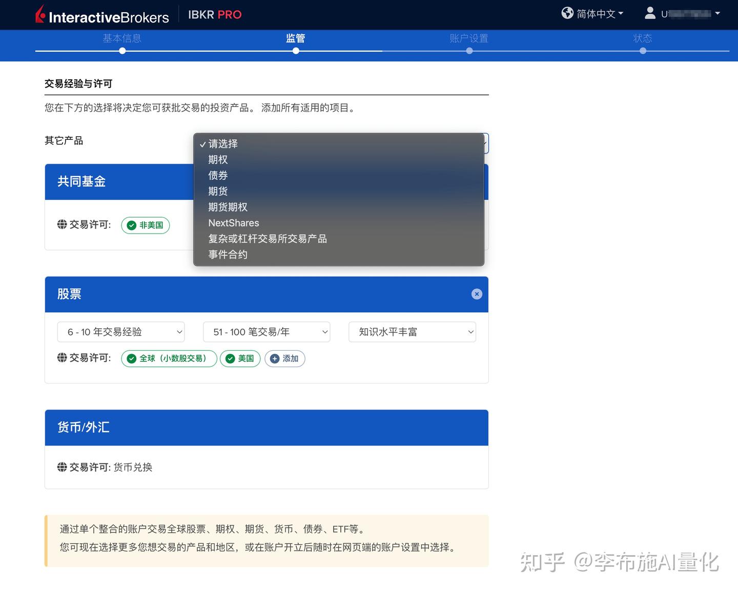Click the 全球（小数股交易）permission badge

tap(169, 358)
